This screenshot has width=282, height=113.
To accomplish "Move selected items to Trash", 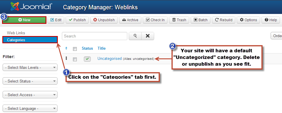I will (x=179, y=20).
